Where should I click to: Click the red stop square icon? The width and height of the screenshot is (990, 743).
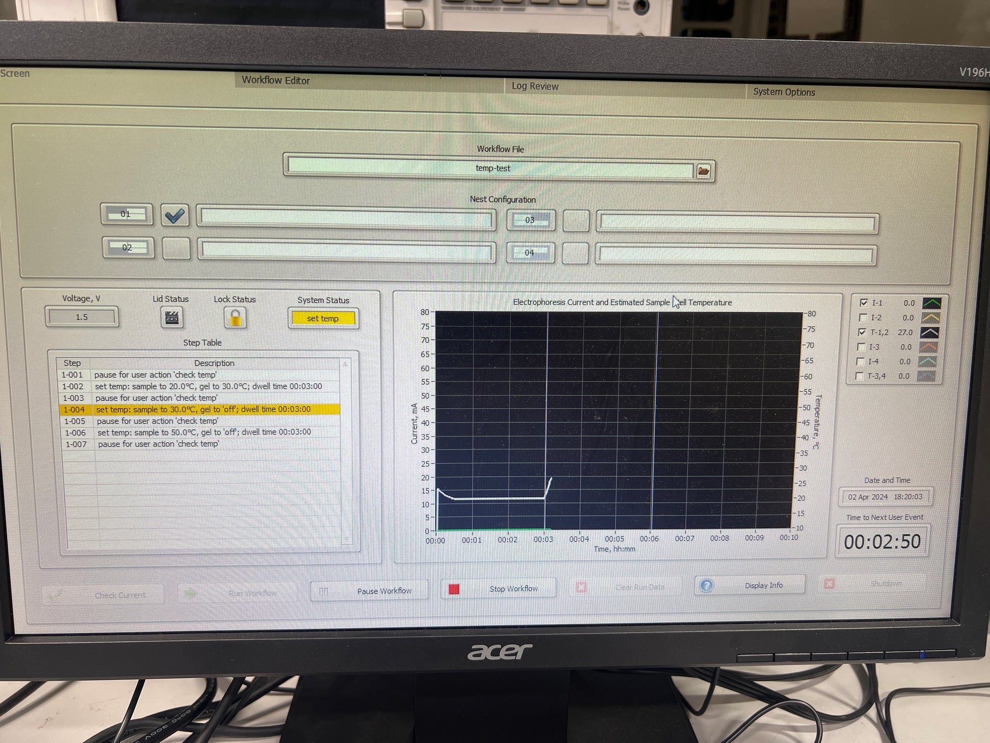[x=454, y=589]
